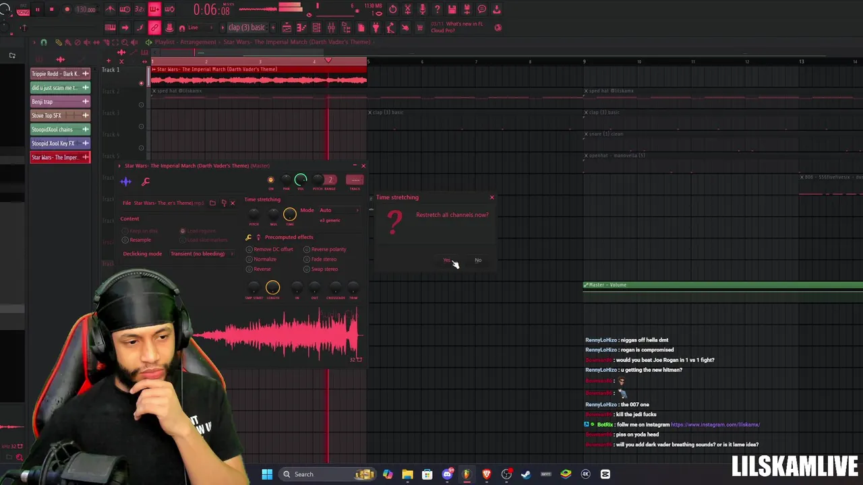
Task: Click Yes in the Time stretching dialog
Action: point(446,260)
